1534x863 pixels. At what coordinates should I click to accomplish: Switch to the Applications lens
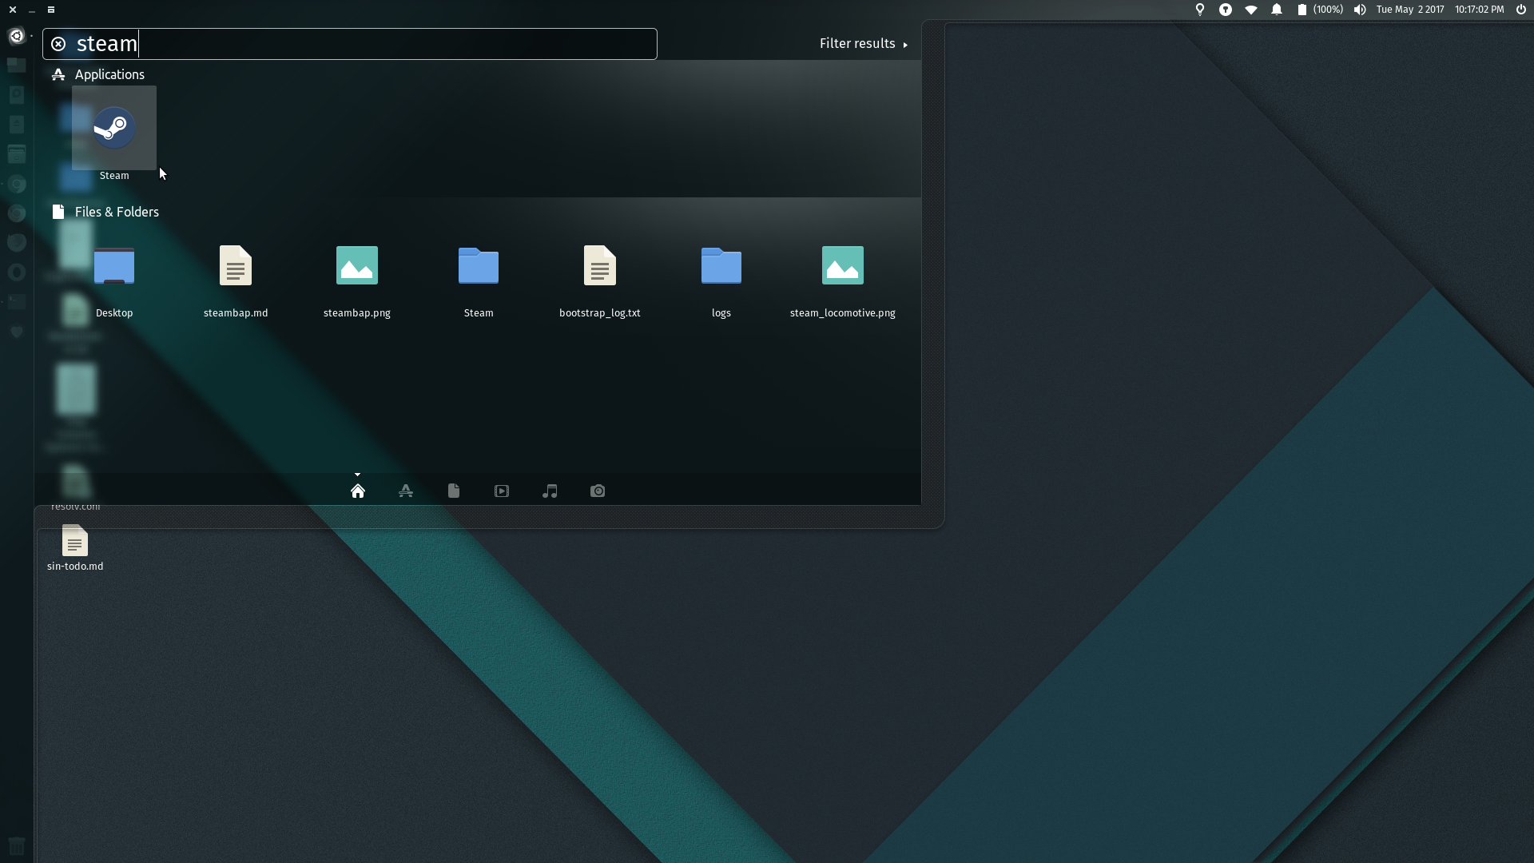point(406,491)
